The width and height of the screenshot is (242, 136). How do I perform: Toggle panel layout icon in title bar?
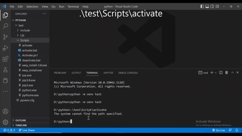coord(207,6)
